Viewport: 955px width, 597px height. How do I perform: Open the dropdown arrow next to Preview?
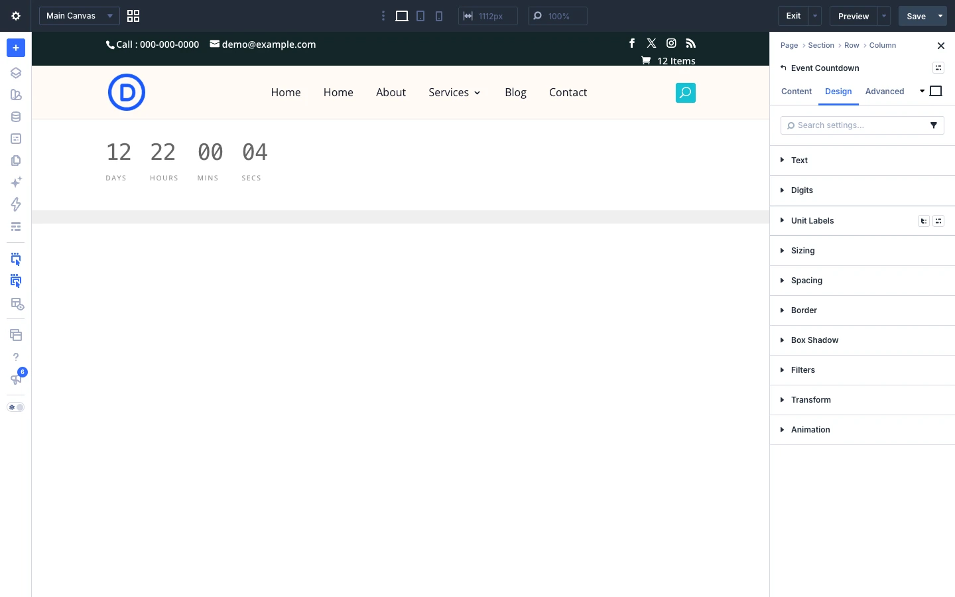[x=884, y=16]
